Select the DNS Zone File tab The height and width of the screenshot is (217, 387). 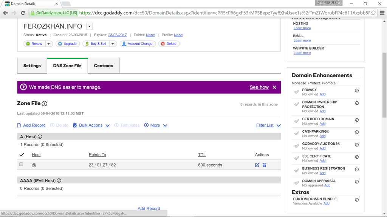(67, 66)
